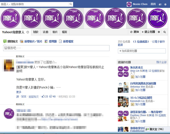Click the comment bubble count 40

[52, 96]
